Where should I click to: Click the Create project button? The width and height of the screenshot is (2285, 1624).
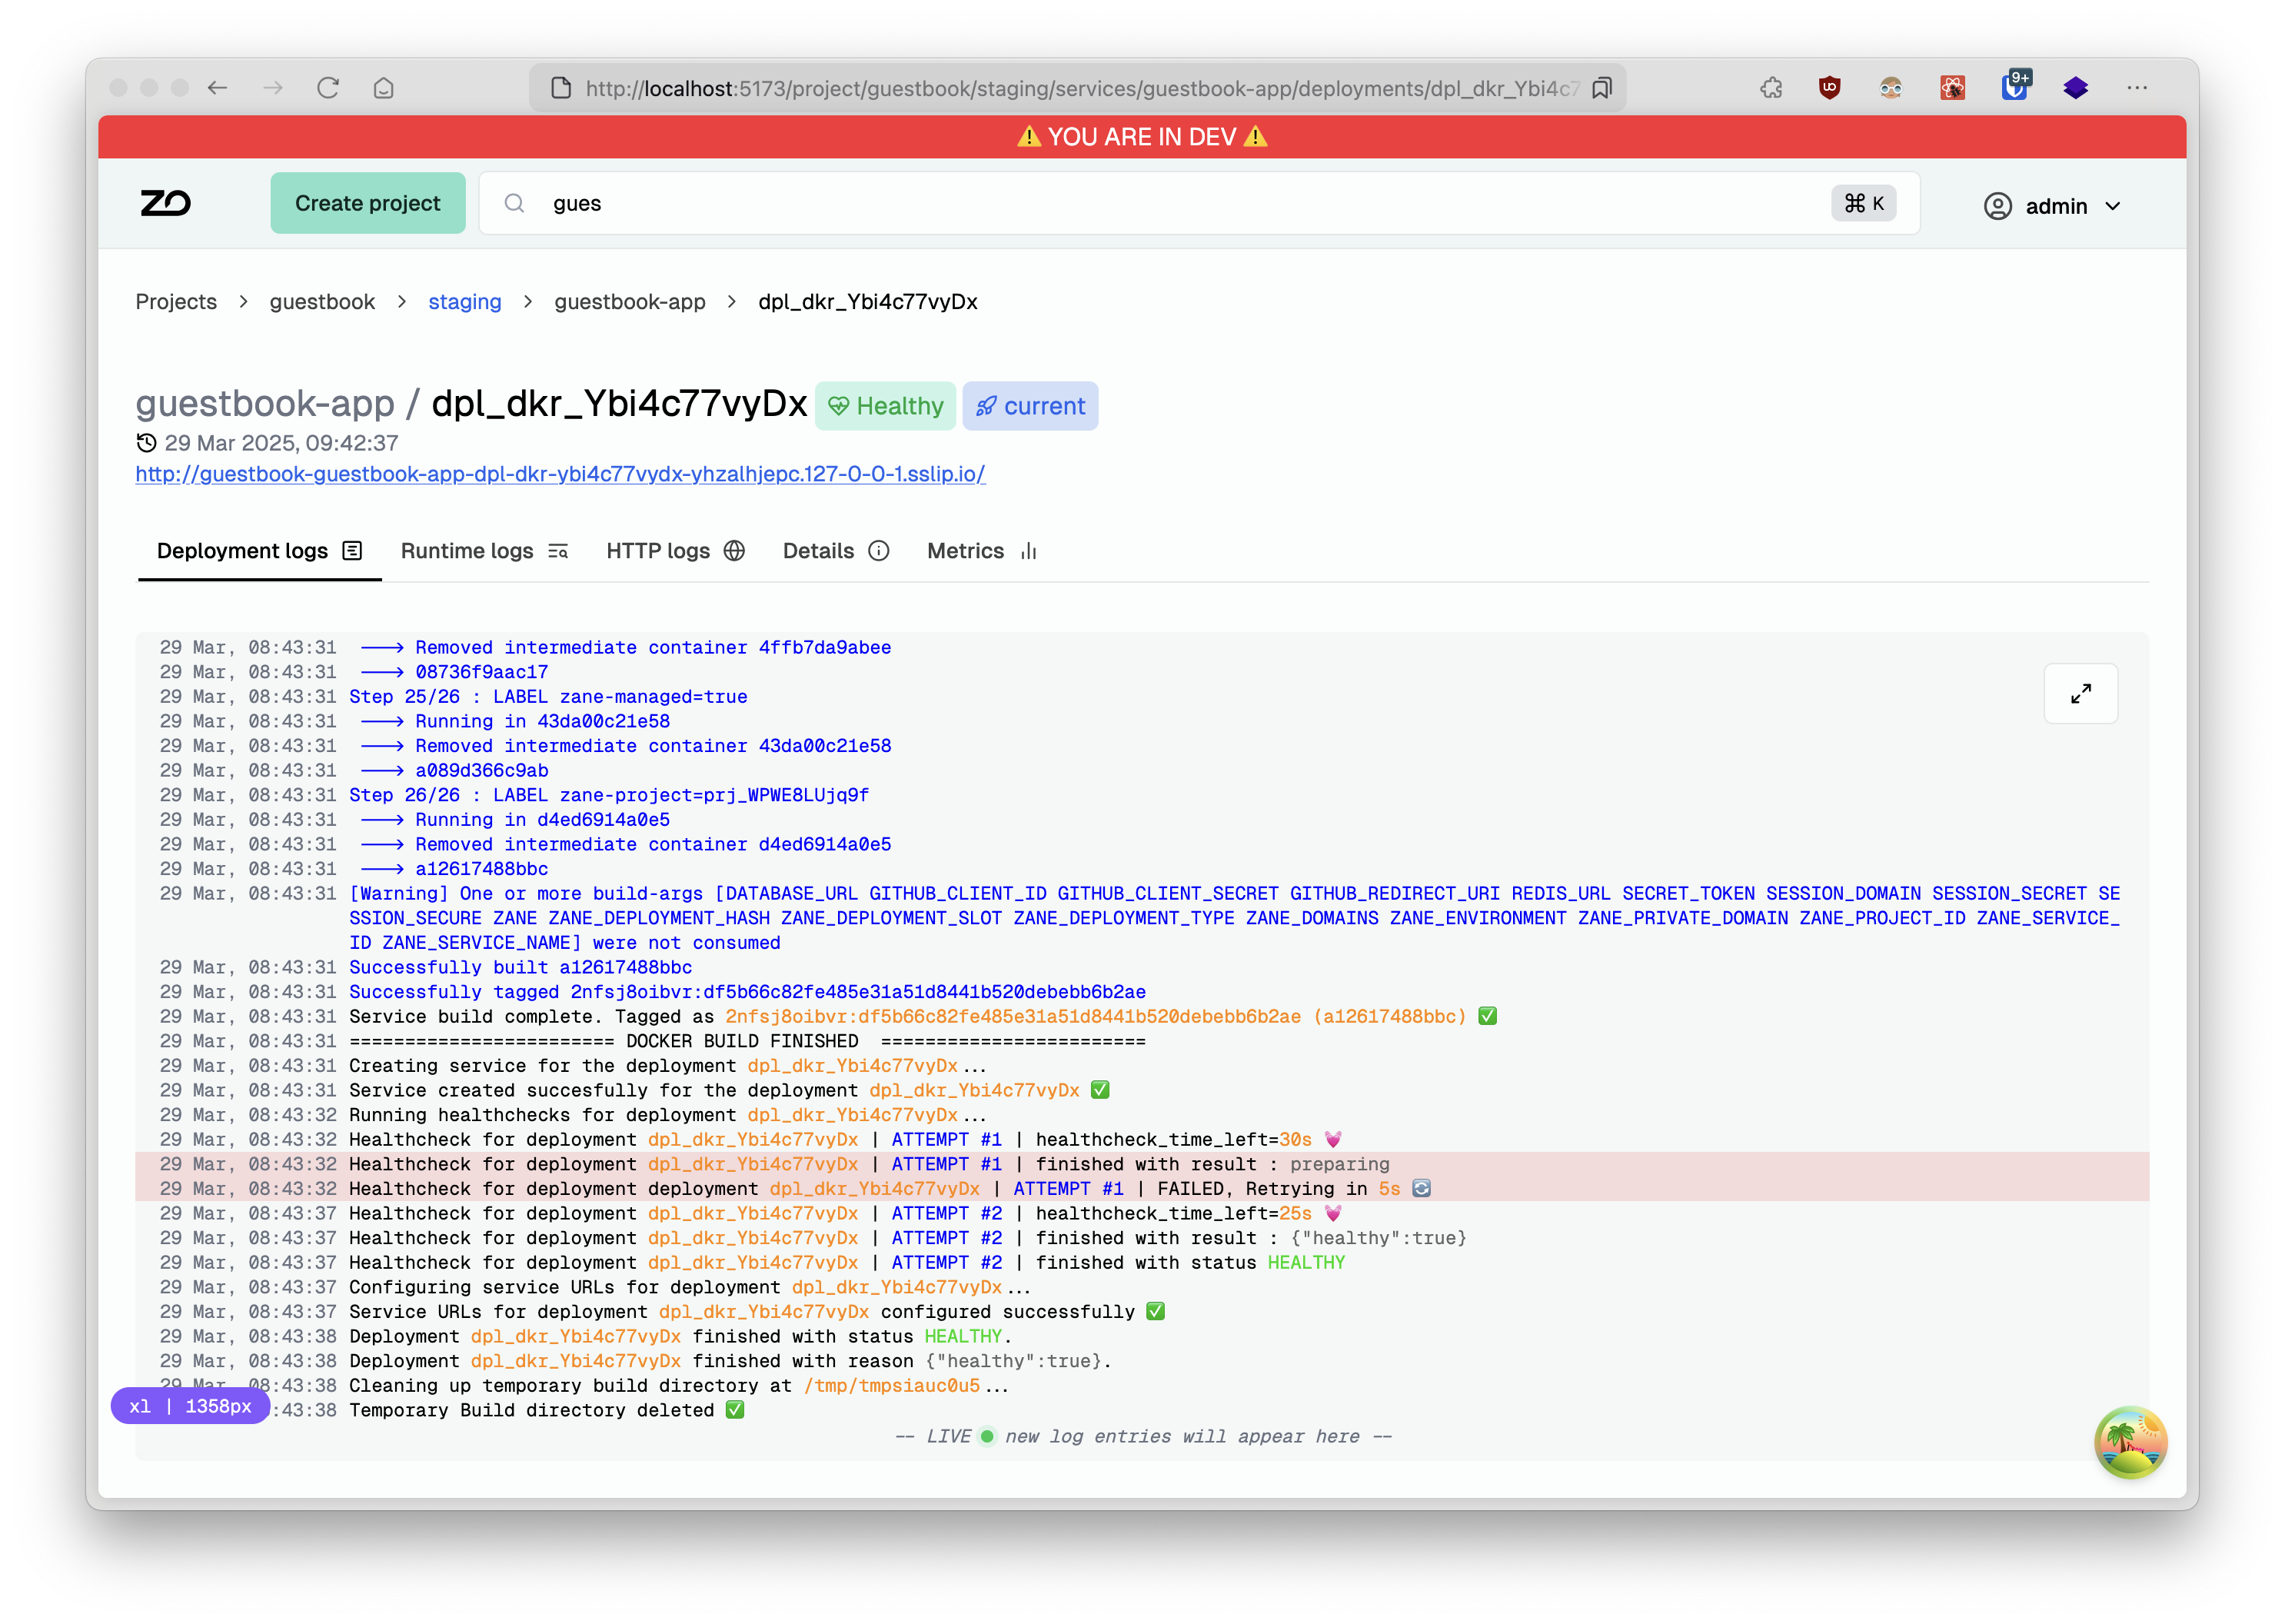[x=367, y=203]
